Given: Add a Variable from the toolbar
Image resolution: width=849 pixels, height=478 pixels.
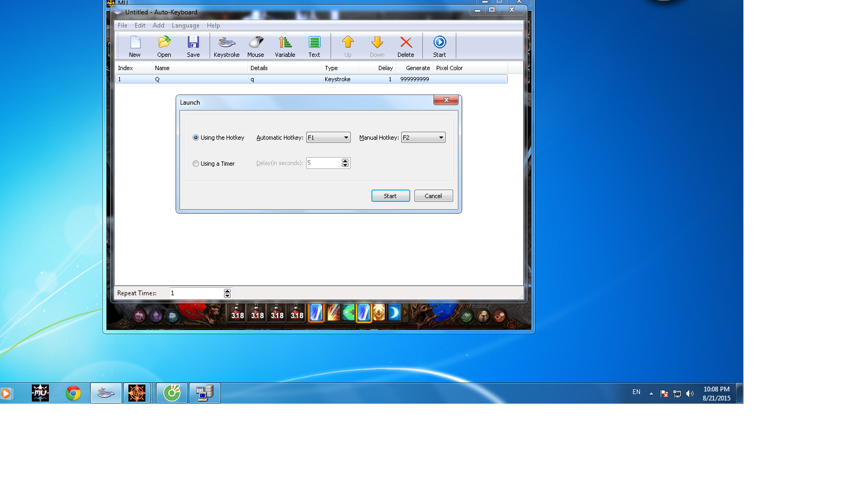Looking at the screenshot, I should (x=285, y=46).
